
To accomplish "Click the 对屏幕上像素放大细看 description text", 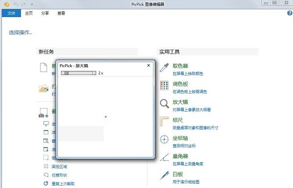I will [x=191, y=110].
